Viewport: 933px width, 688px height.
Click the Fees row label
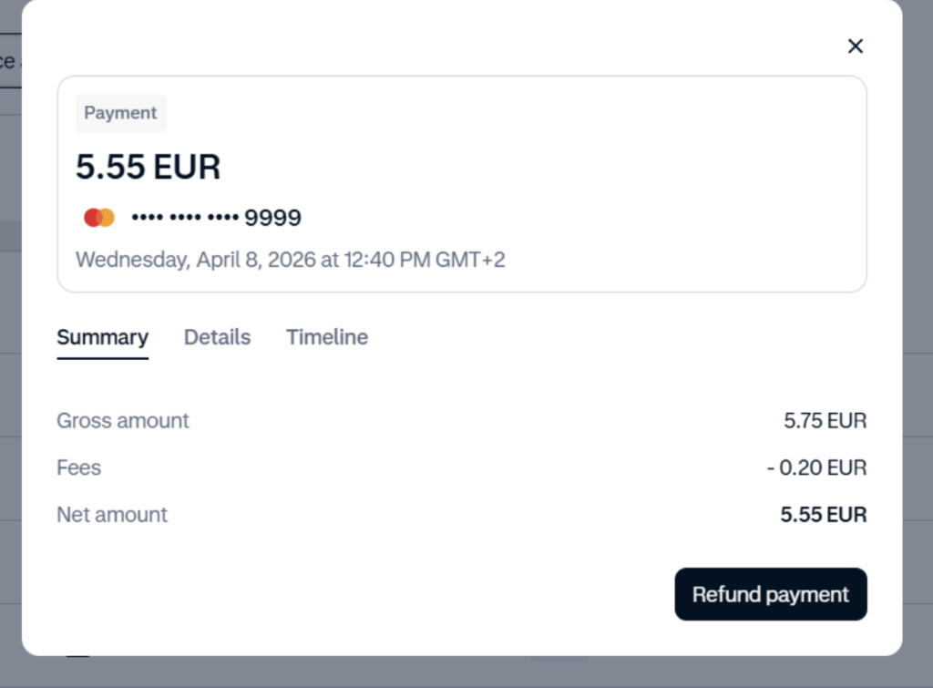point(78,468)
